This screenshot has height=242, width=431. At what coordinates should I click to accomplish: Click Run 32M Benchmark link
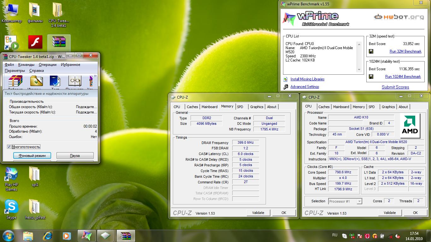pos(405,51)
